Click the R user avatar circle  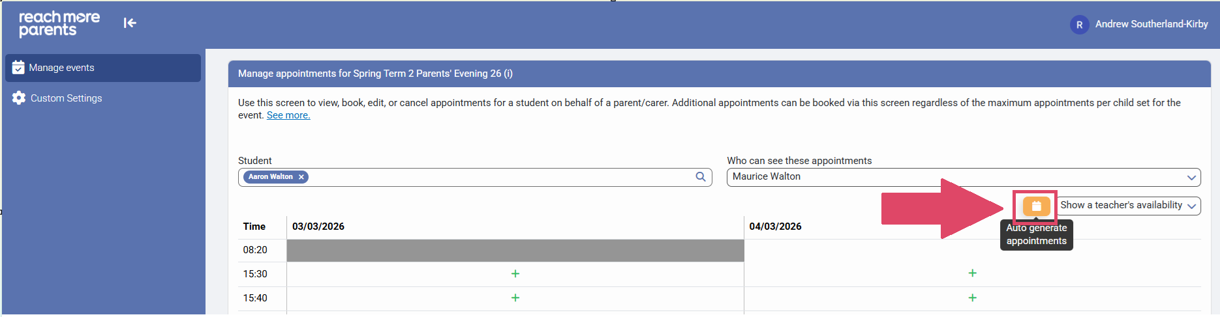(x=1079, y=25)
